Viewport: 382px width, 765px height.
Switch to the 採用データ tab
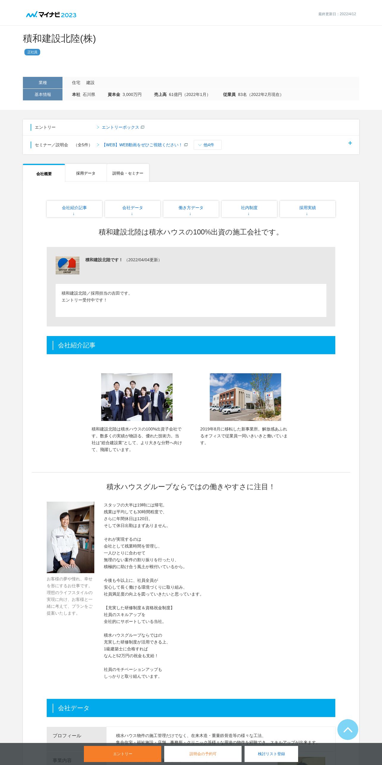[x=86, y=173]
